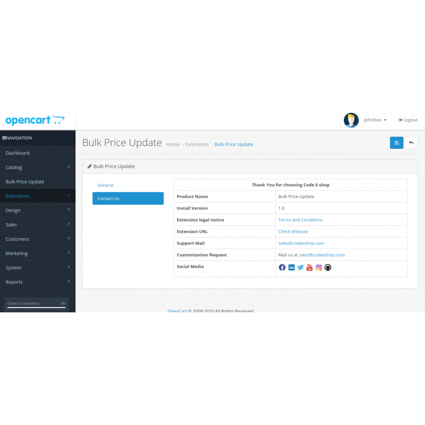Click the YouTube social media icon
425x425 pixels.
point(309,267)
